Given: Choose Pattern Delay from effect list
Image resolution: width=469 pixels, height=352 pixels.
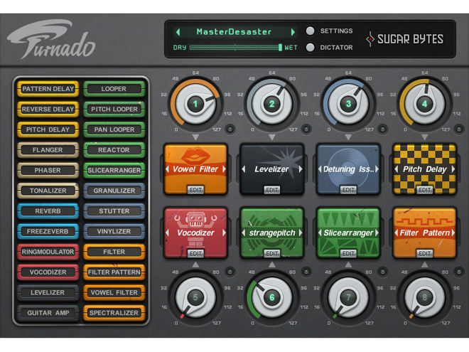Looking at the screenshot, I should [48, 89].
